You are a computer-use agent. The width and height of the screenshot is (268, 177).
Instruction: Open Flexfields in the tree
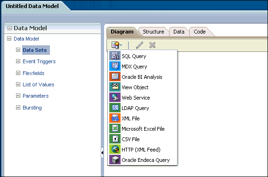pyautogui.click(x=33, y=73)
